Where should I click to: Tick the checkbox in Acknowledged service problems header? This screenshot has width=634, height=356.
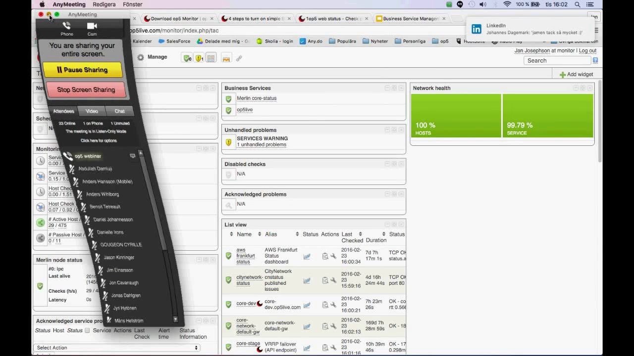pos(87,330)
